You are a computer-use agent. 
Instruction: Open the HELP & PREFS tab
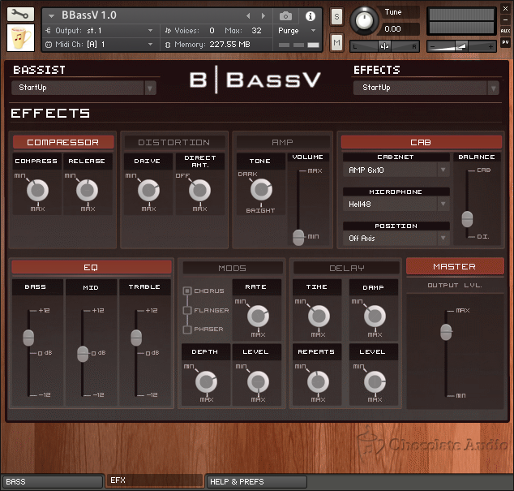(256, 481)
